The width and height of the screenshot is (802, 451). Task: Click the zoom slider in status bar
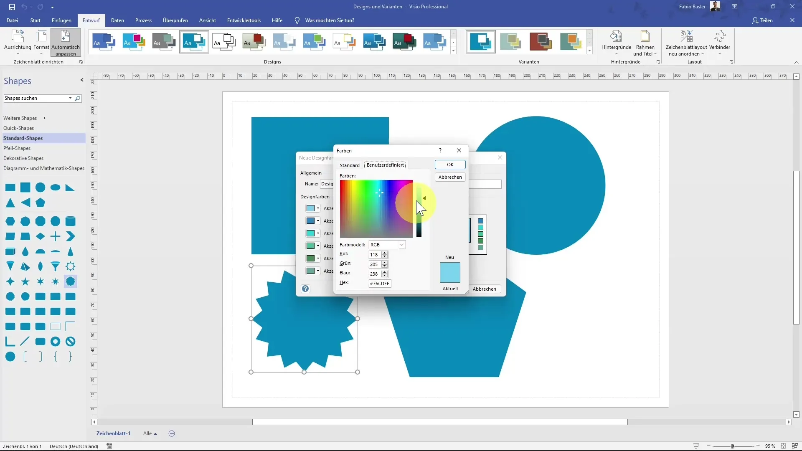point(733,446)
